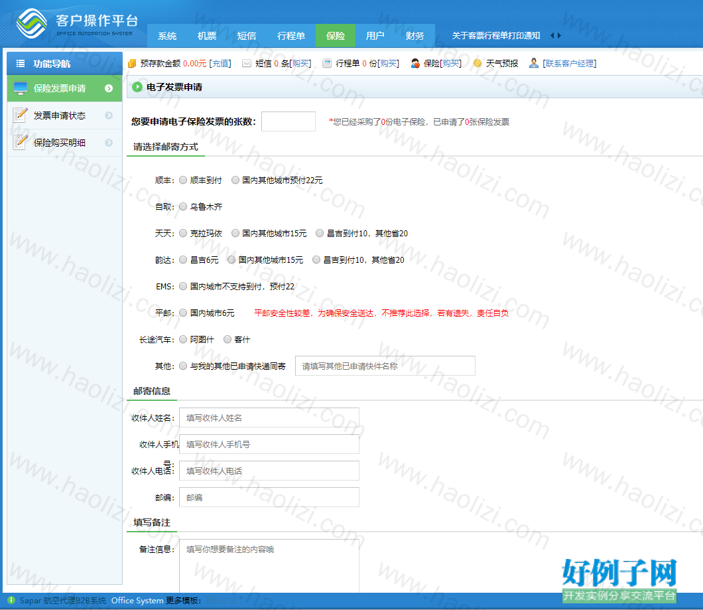Select 韵达 昌吉6元 option
Viewport: 703px width, 610px height.
[183, 260]
